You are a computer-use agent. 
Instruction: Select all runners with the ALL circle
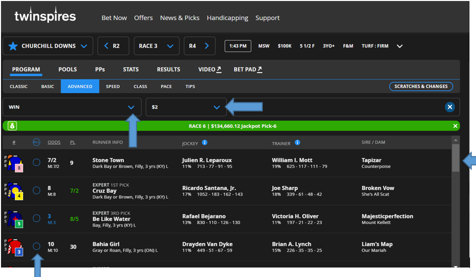tap(36, 142)
